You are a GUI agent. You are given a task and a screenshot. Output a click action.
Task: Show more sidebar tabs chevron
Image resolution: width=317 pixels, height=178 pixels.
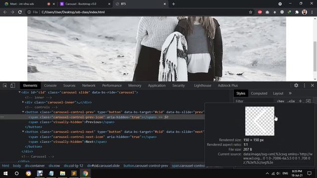coord(290,93)
